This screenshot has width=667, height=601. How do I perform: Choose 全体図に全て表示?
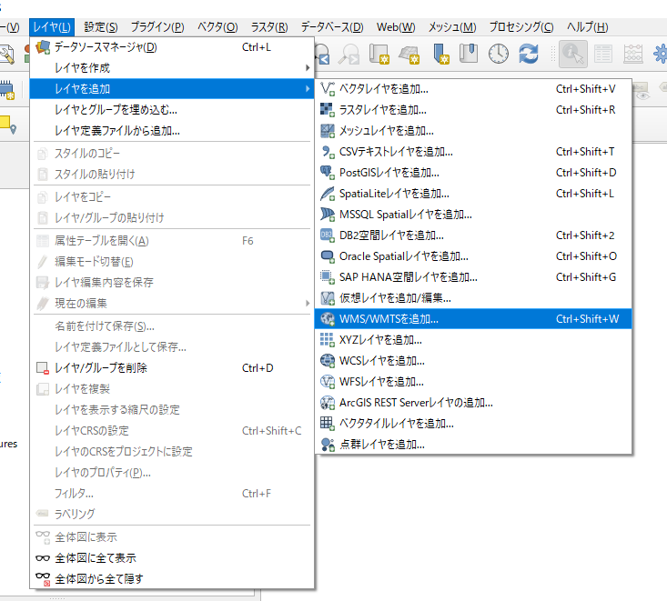tap(172, 557)
